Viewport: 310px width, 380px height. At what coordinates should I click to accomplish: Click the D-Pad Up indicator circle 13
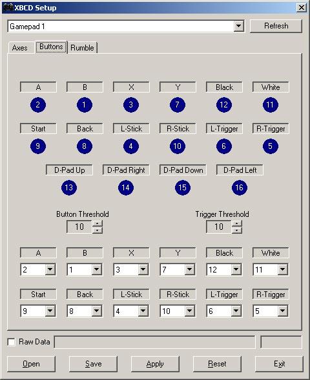69,188
